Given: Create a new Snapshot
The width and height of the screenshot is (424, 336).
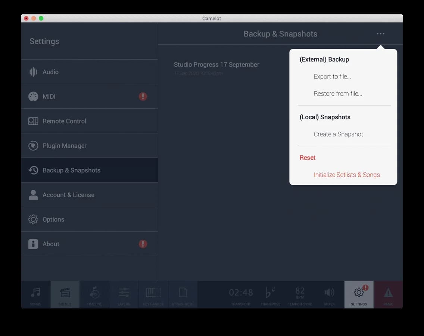Looking at the screenshot, I should click(338, 134).
